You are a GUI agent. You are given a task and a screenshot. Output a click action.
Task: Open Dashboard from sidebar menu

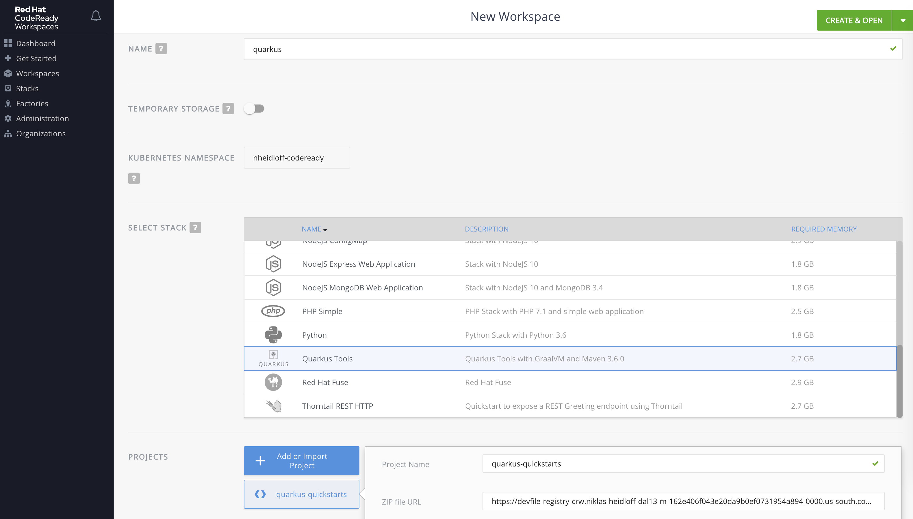36,44
